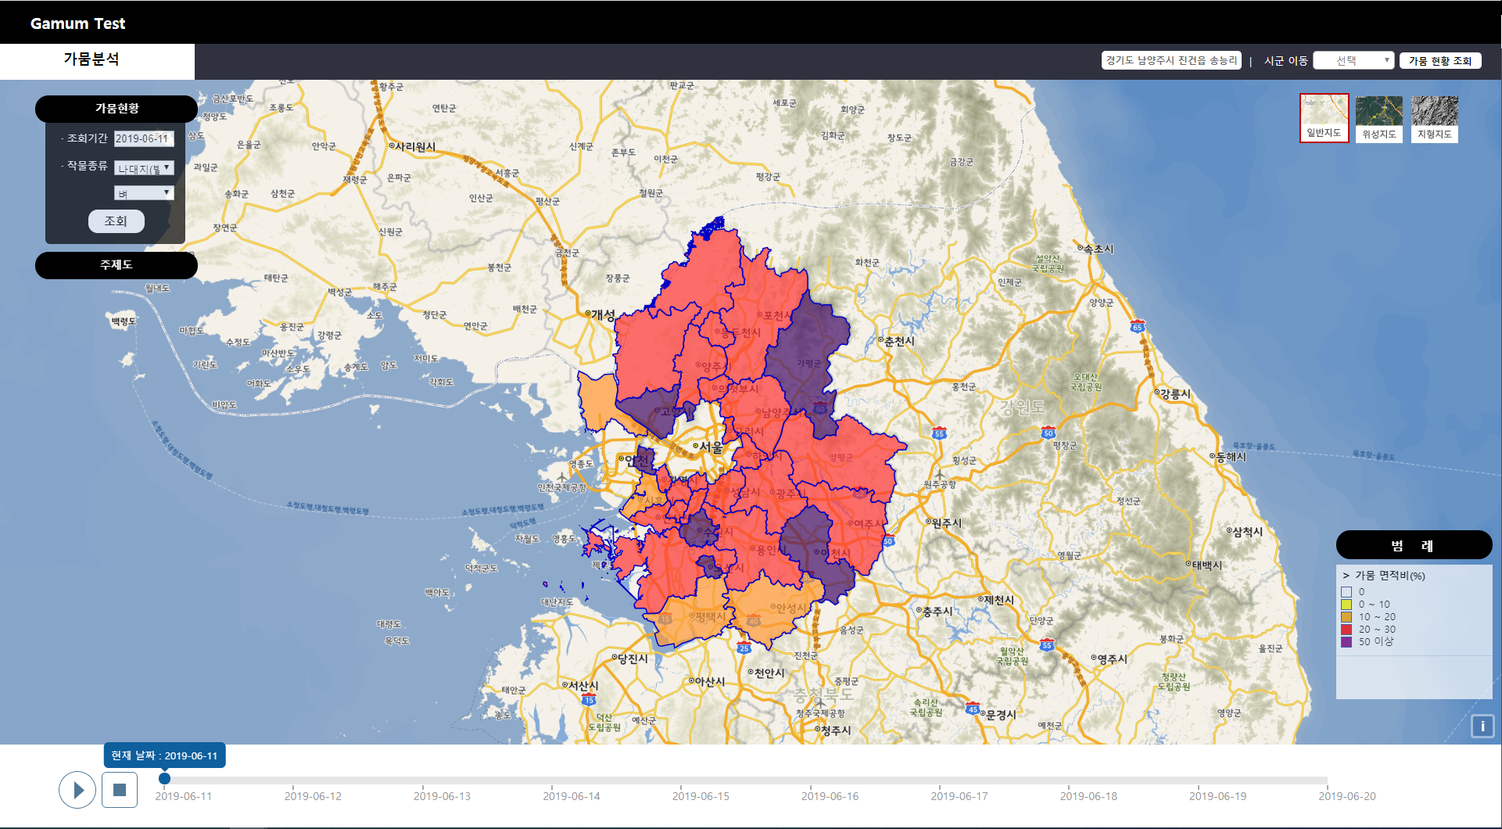Jump to 2019-06-14 on timeline
1502x829 pixels.
click(x=572, y=796)
